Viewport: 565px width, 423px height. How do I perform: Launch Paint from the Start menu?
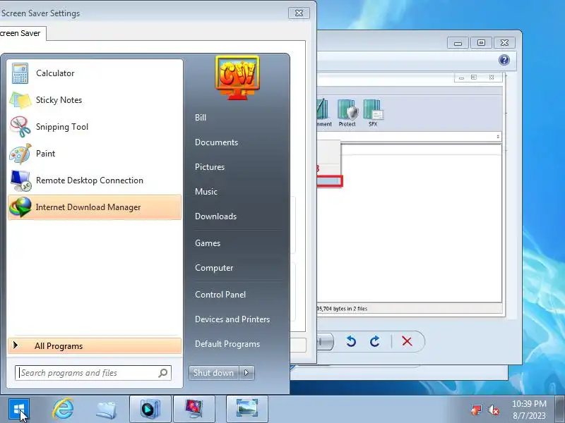(x=95, y=154)
